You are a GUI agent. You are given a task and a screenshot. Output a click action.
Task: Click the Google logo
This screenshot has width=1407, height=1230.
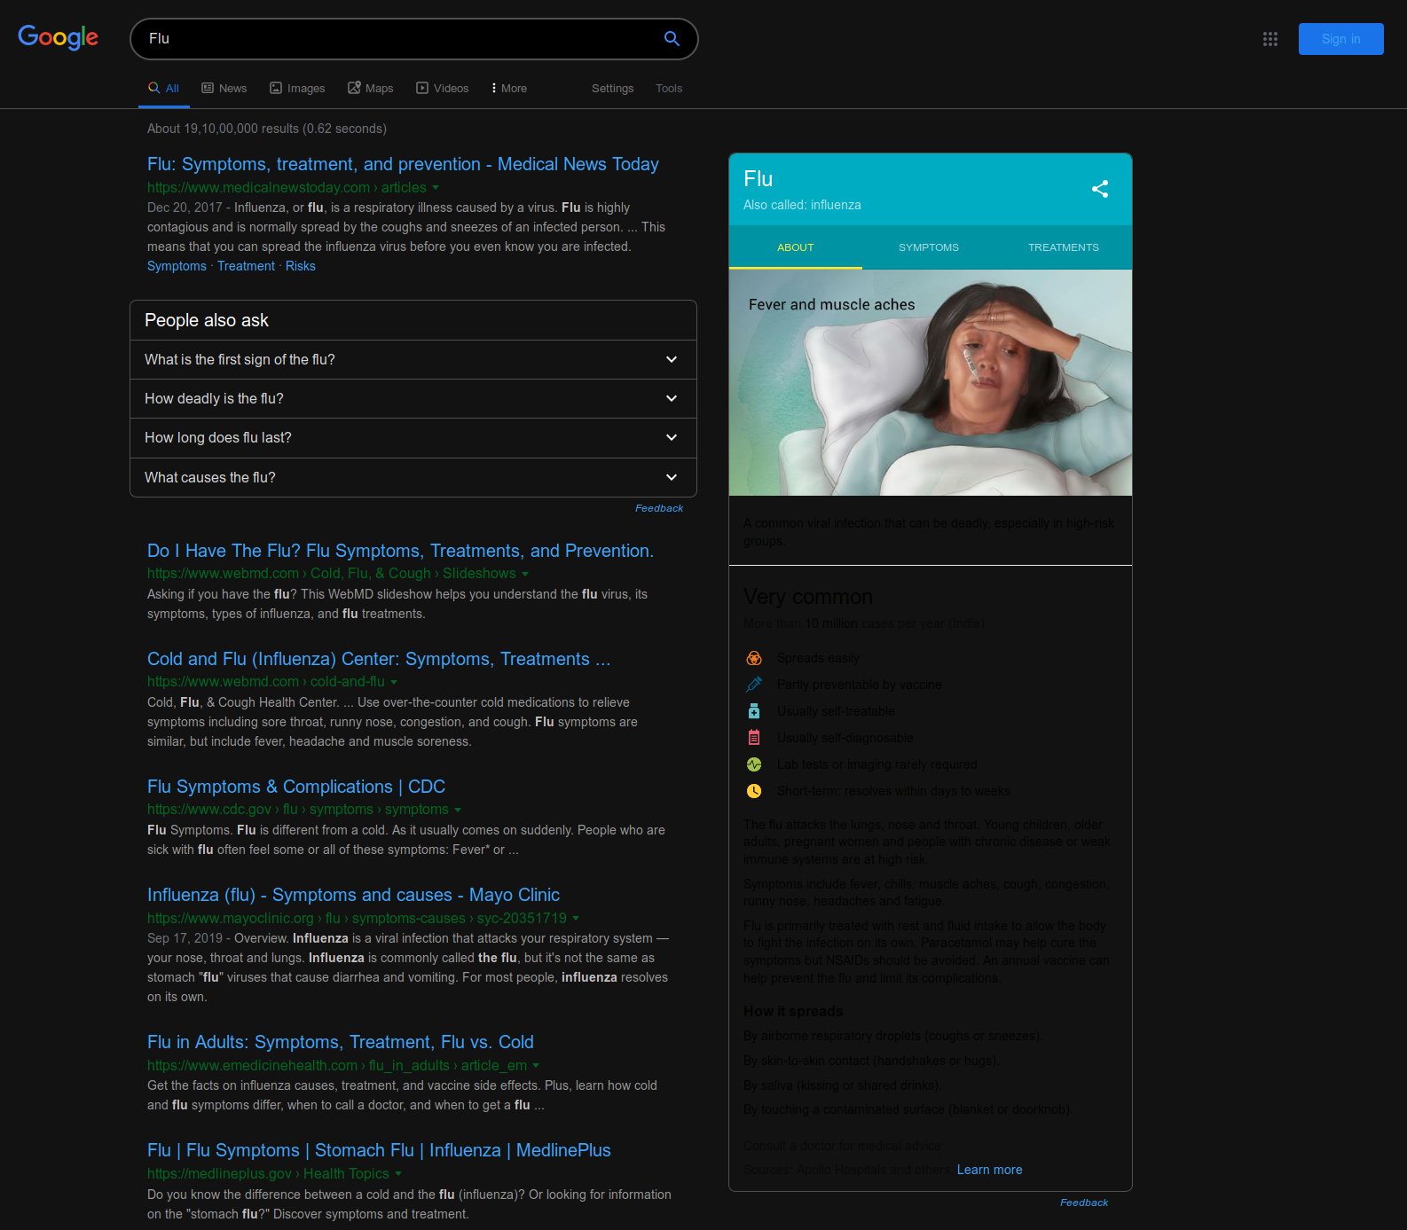(59, 37)
